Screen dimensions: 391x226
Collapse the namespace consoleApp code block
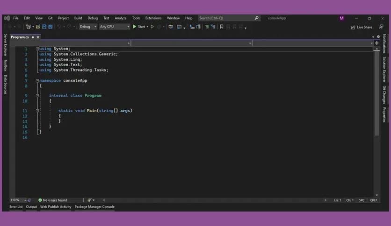coord(37,81)
